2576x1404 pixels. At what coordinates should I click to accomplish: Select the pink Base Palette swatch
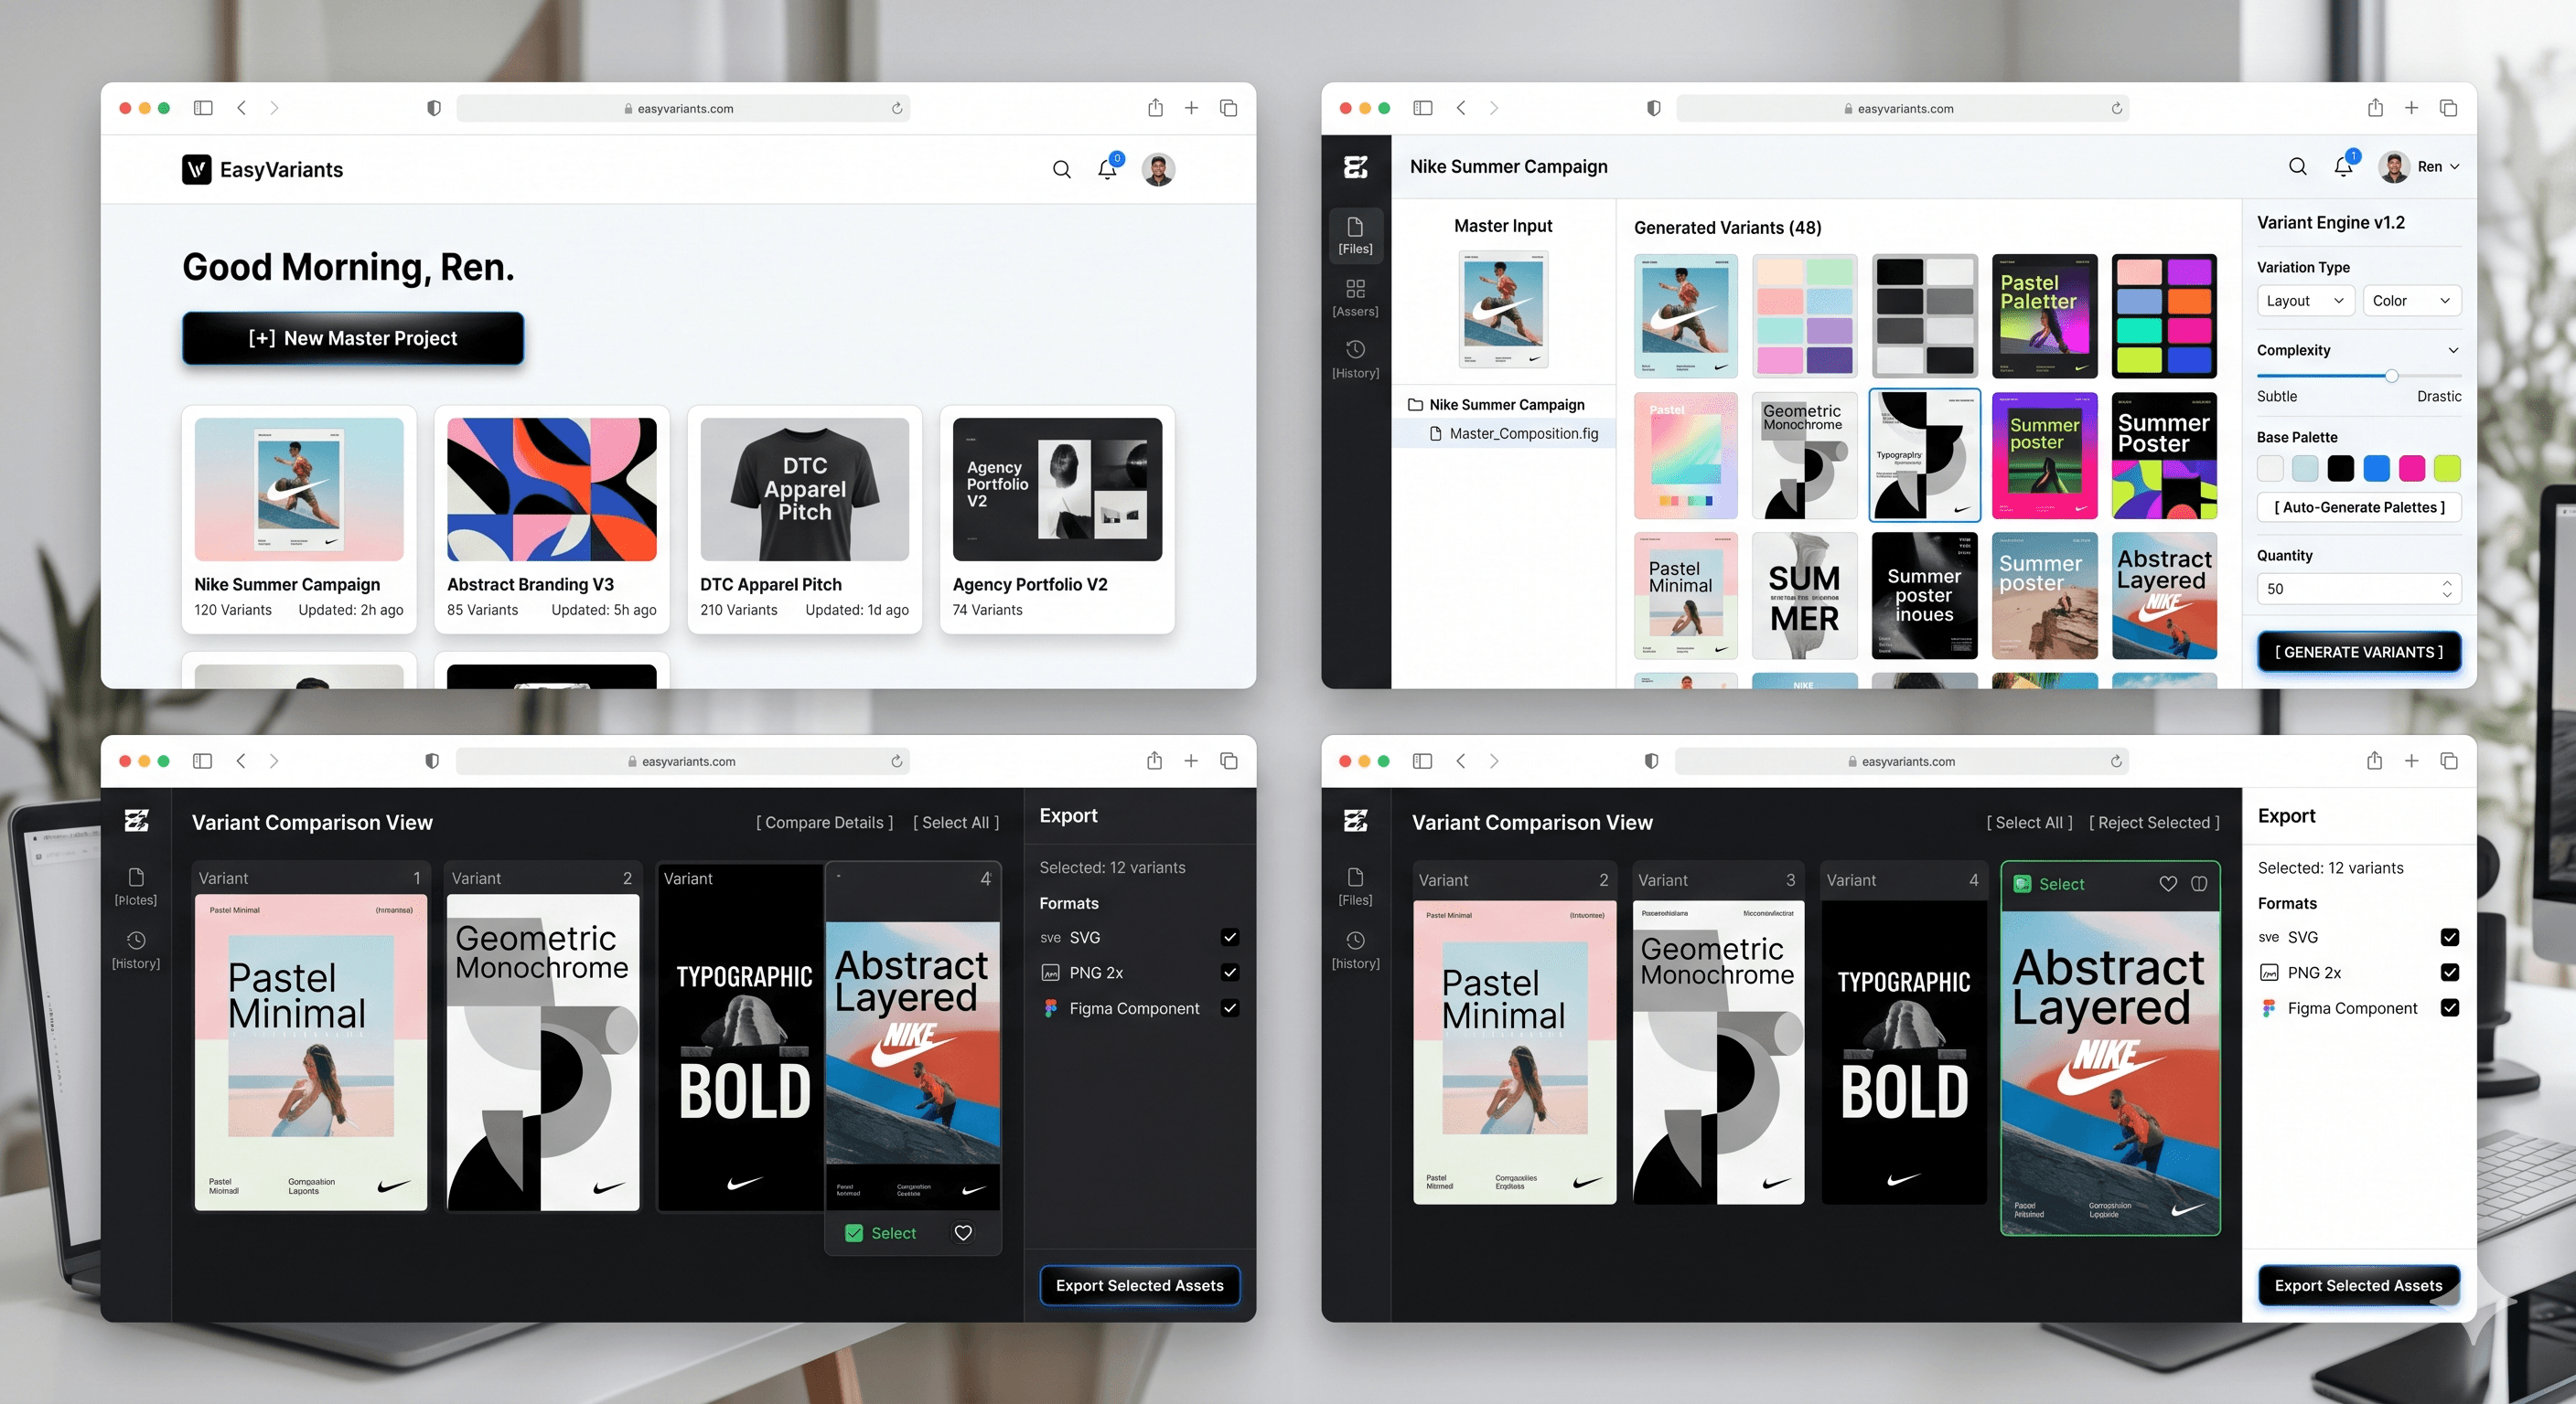[x=2412, y=469]
